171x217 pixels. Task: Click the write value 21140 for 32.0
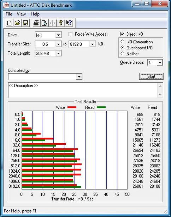point(138,145)
